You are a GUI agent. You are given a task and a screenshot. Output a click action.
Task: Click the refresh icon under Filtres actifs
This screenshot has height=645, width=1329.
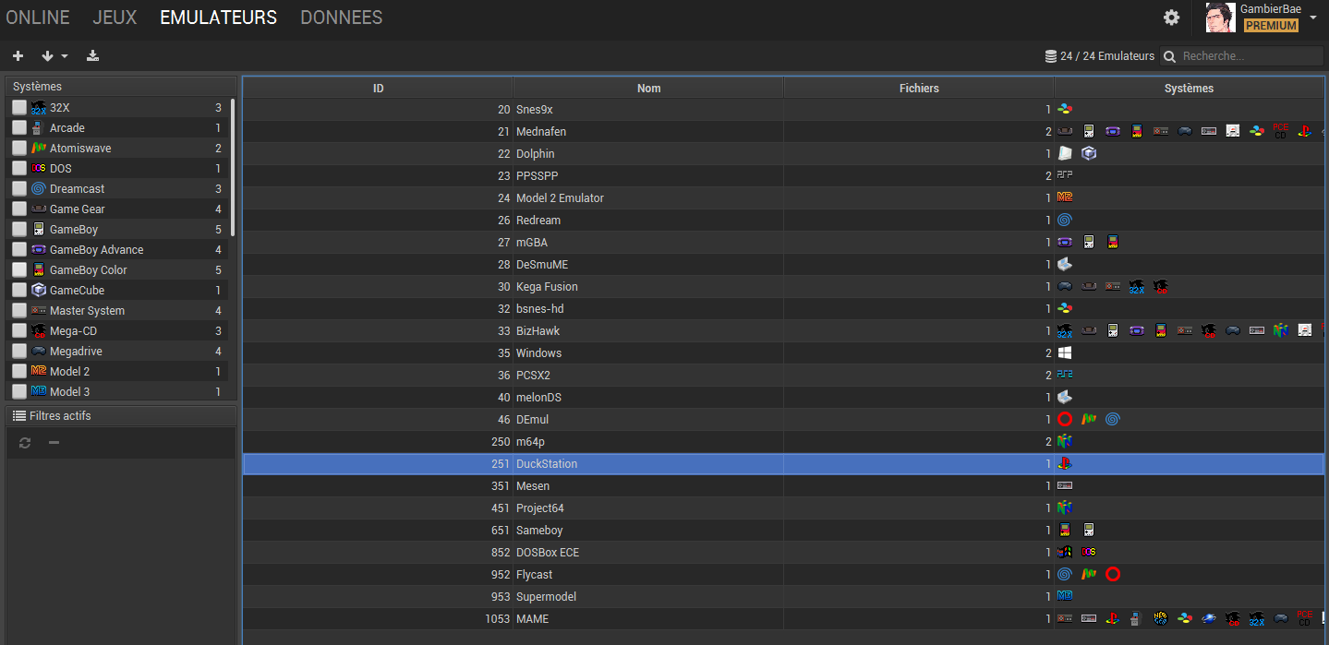25,443
